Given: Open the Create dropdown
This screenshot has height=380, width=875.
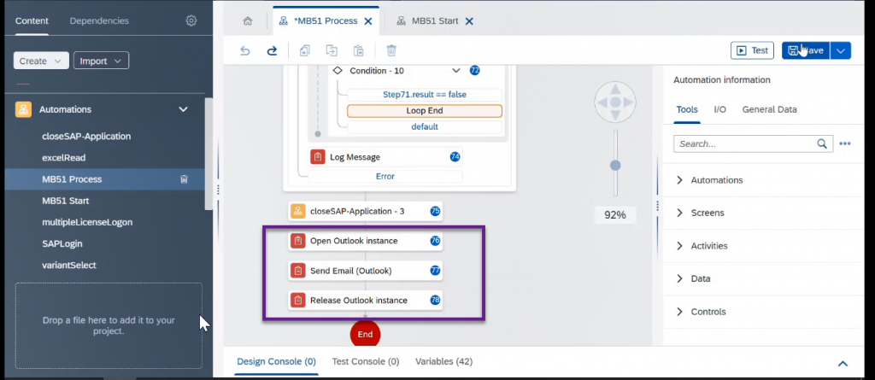Looking at the screenshot, I should pyautogui.click(x=41, y=61).
